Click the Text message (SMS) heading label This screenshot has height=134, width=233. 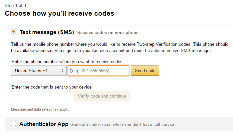(47, 32)
